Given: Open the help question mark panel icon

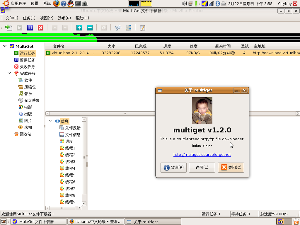Looking at the screenshot, I should pos(64,4).
